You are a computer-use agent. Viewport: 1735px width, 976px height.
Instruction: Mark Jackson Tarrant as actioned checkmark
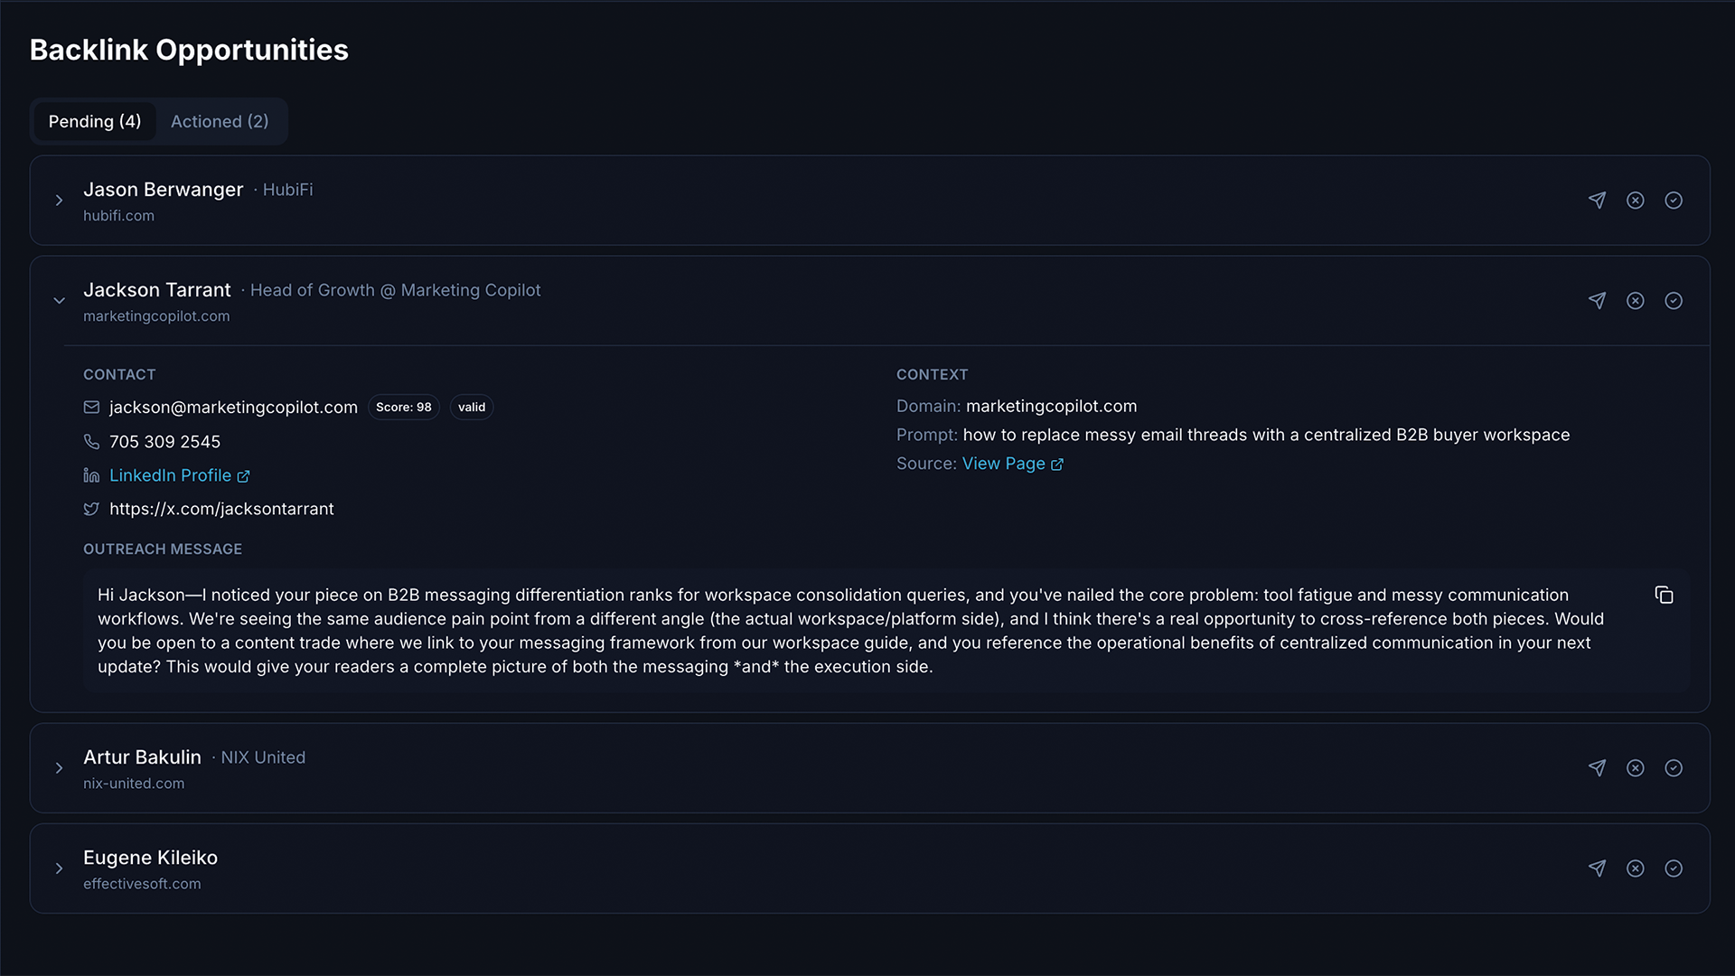[x=1674, y=300]
